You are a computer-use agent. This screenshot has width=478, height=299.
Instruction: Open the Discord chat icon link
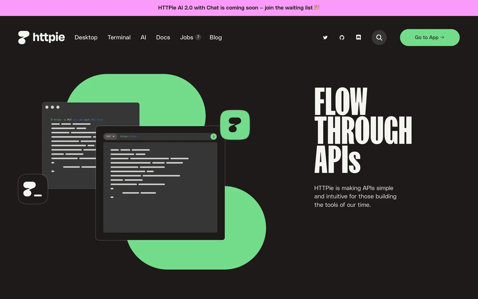click(x=358, y=38)
